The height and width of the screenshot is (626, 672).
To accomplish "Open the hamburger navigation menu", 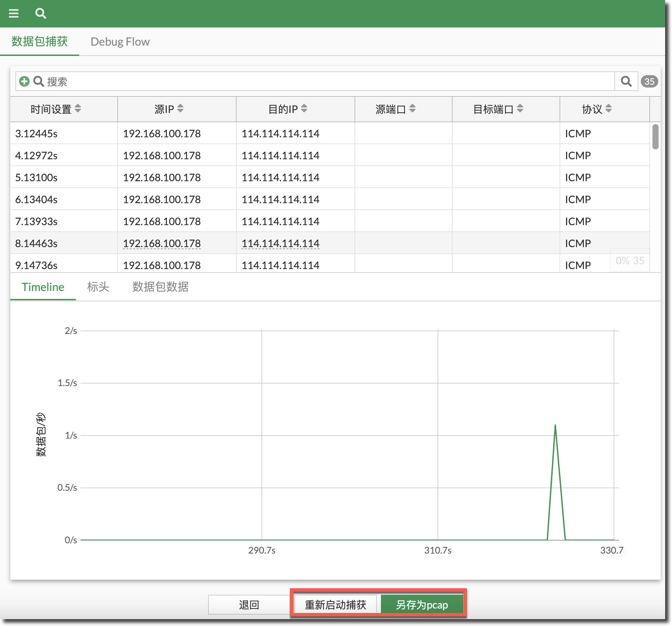I will pos(14,13).
